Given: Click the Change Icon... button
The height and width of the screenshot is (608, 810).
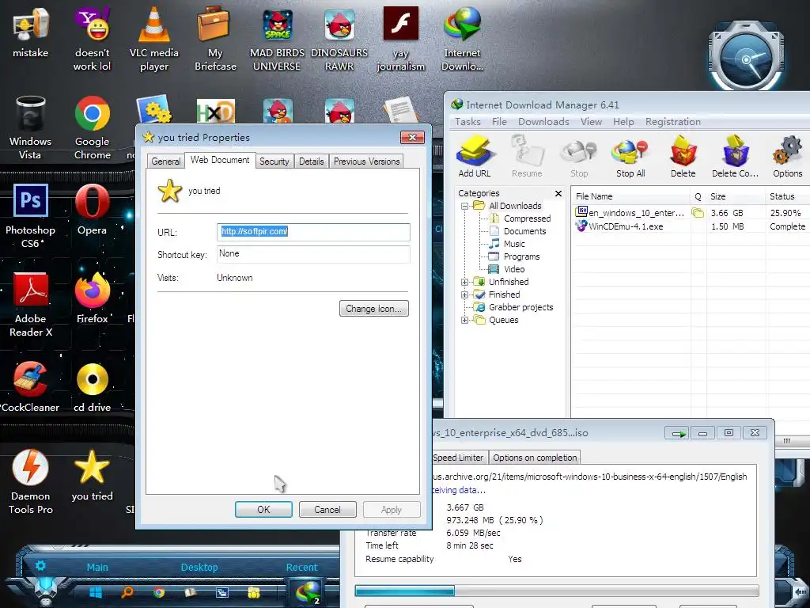Looking at the screenshot, I should click(373, 309).
